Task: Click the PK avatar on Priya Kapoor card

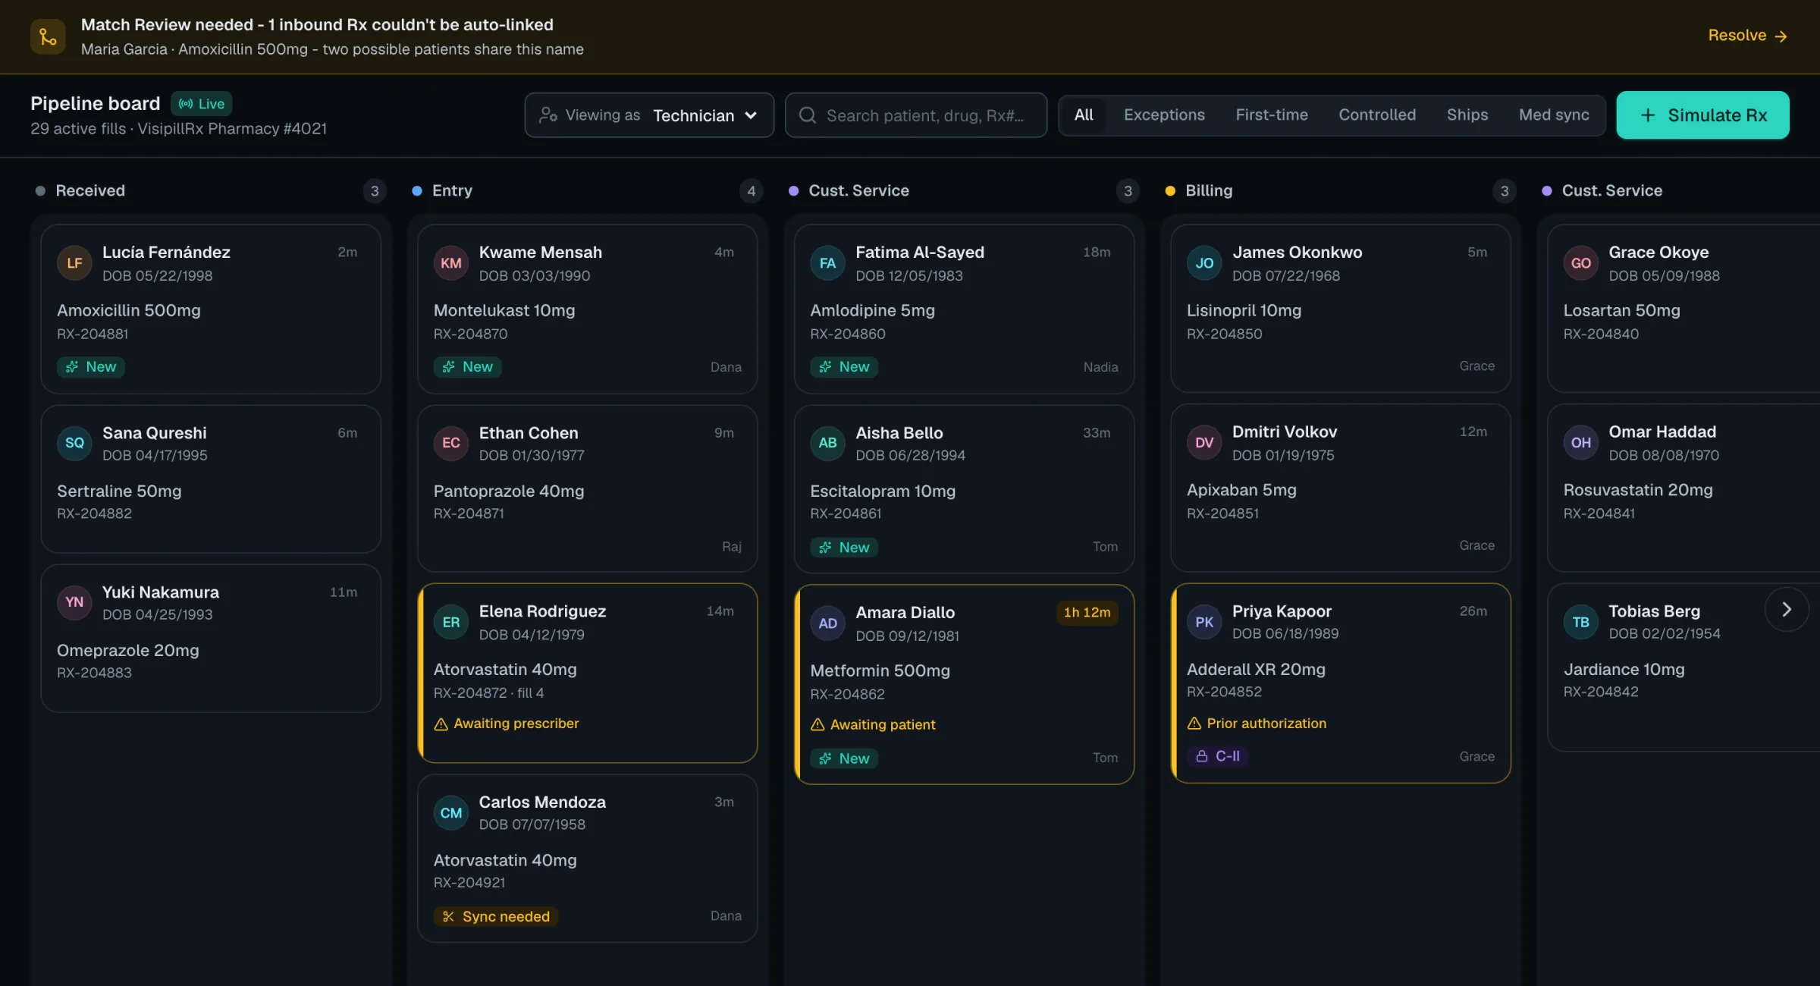Action: pyautogui.click(x=1204, y=622)
